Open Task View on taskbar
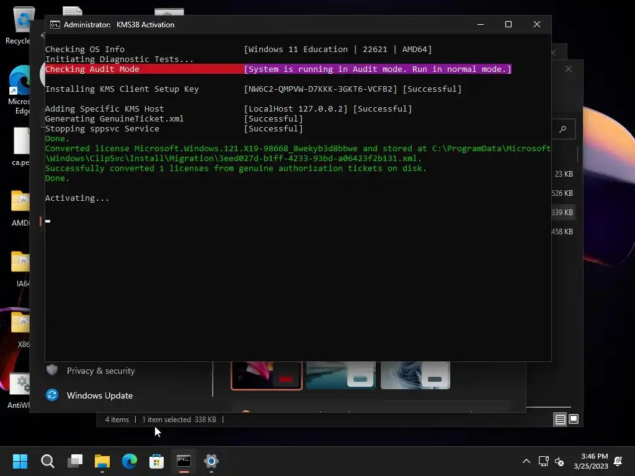 (75, 461)
